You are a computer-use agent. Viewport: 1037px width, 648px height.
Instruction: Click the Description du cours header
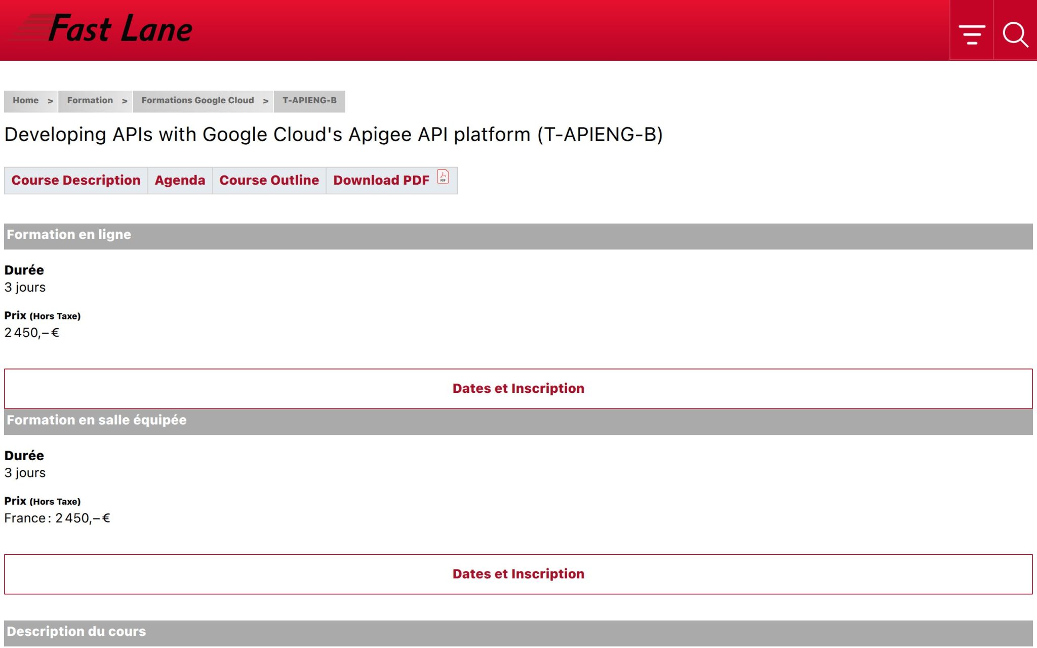(x=518, y=633)
